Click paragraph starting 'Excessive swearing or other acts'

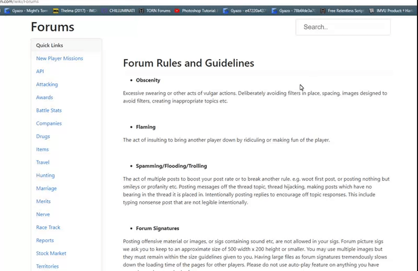pyautogui.click(x=255, y=97)
